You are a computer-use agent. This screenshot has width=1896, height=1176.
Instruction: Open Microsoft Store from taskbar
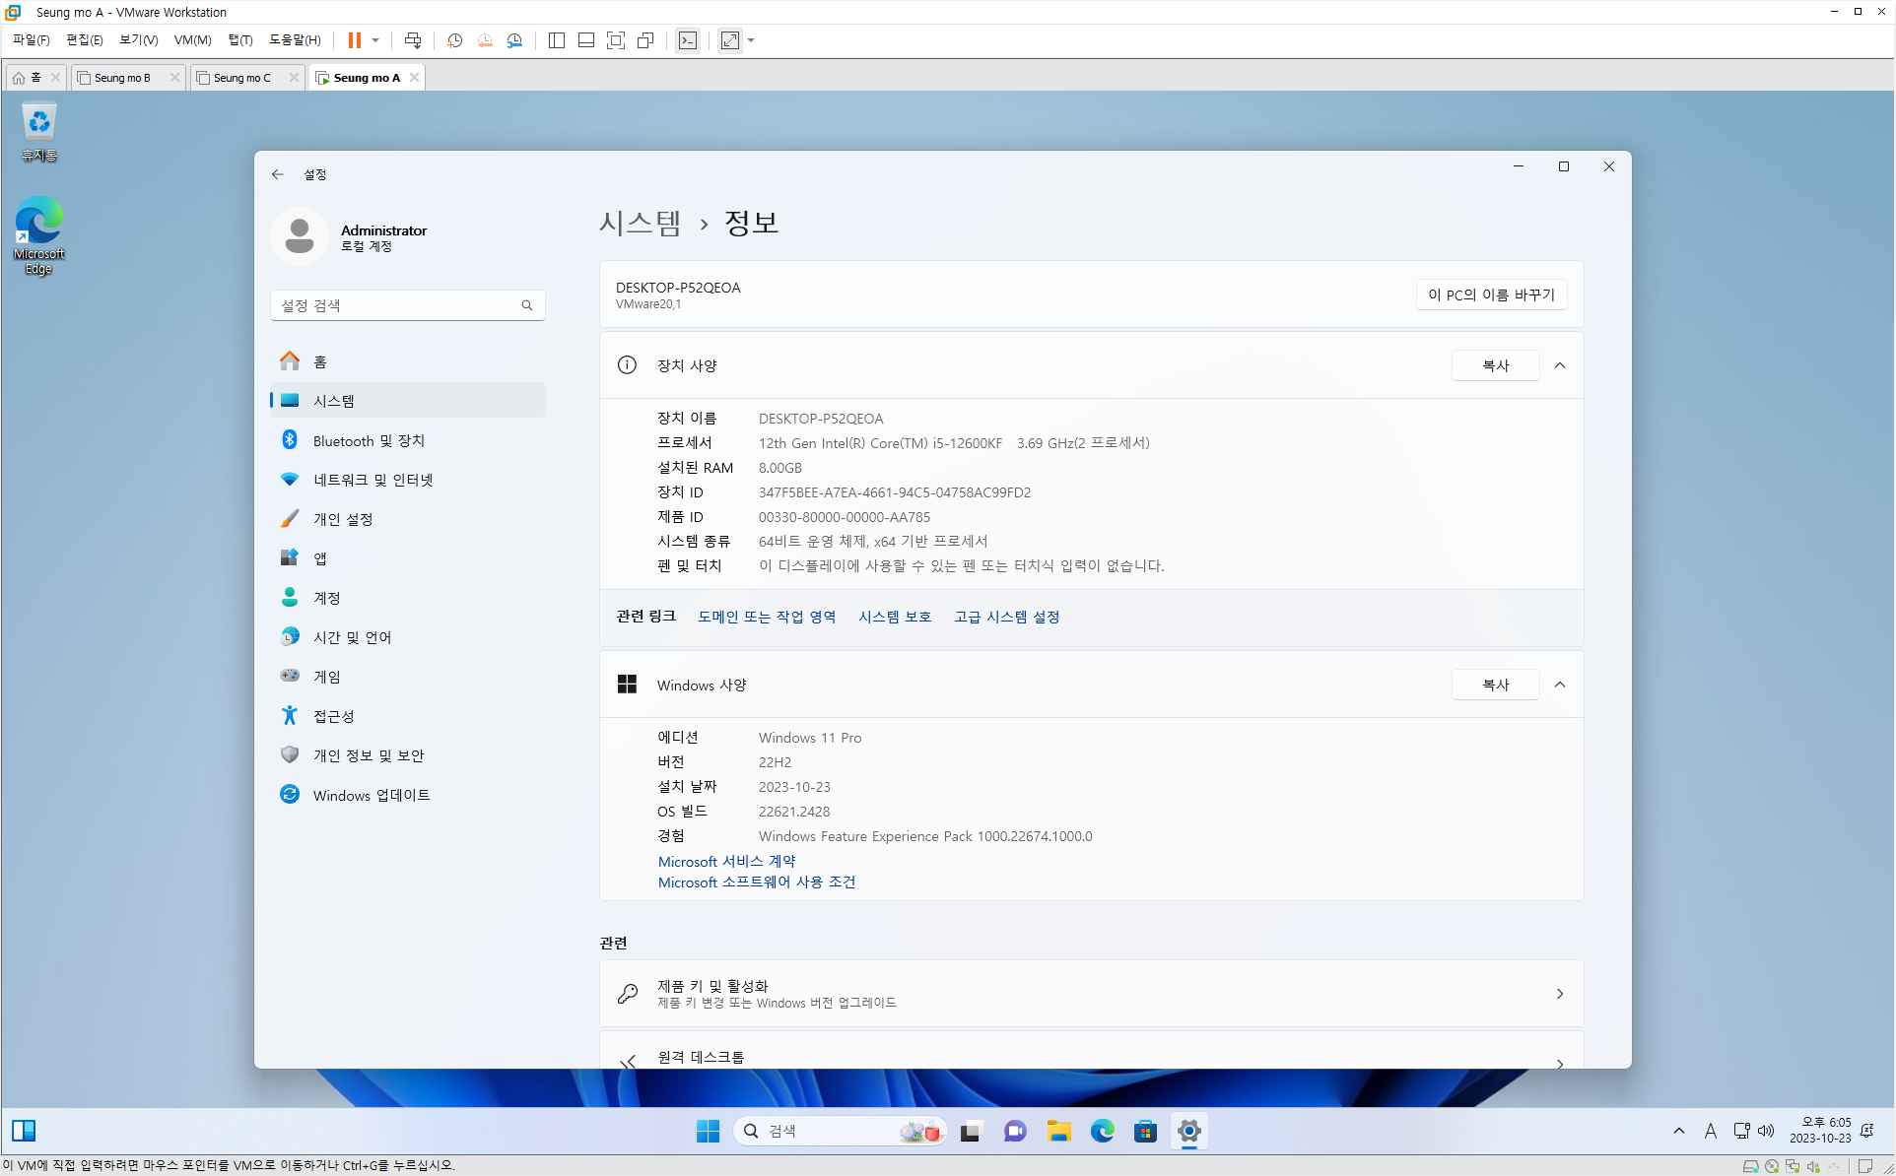[1145, 1131]
